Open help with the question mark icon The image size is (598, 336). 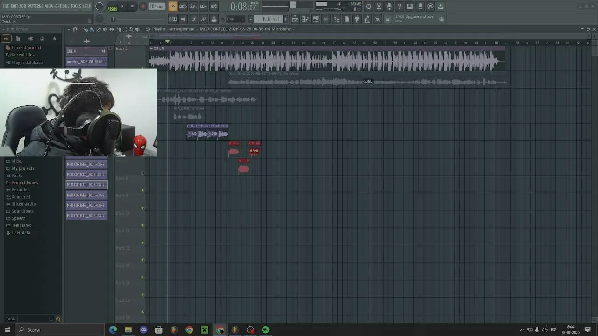coord(399,7)
